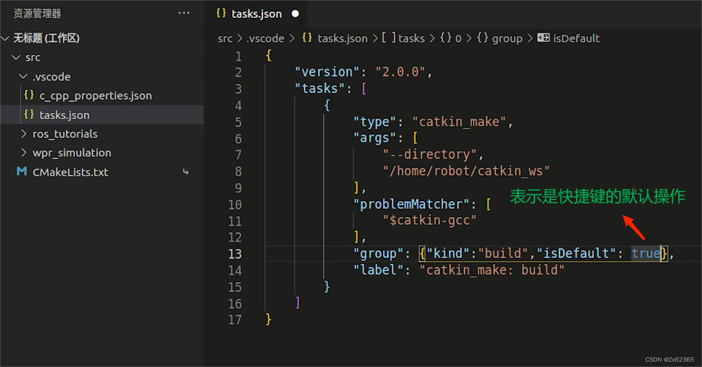
Task: Click the "isDefault" key on line 13
Action: 576,254
